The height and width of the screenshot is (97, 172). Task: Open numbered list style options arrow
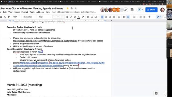137,17
